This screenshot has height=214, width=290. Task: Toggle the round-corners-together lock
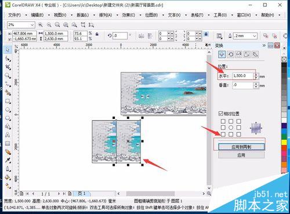tap(206, 34)
